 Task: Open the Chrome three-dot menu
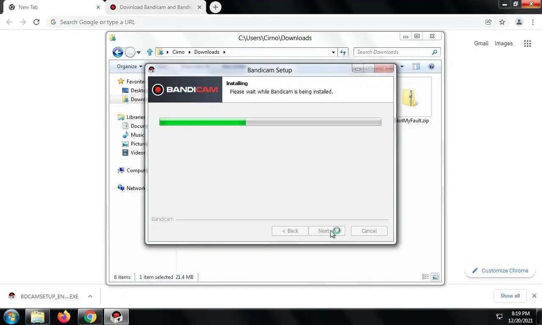[x=533, y=22]
